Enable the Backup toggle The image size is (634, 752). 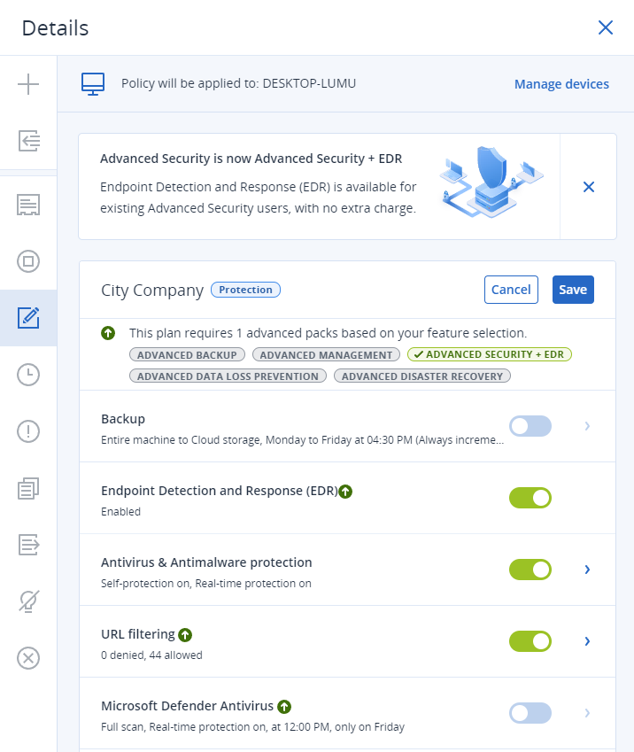(530, 426)
